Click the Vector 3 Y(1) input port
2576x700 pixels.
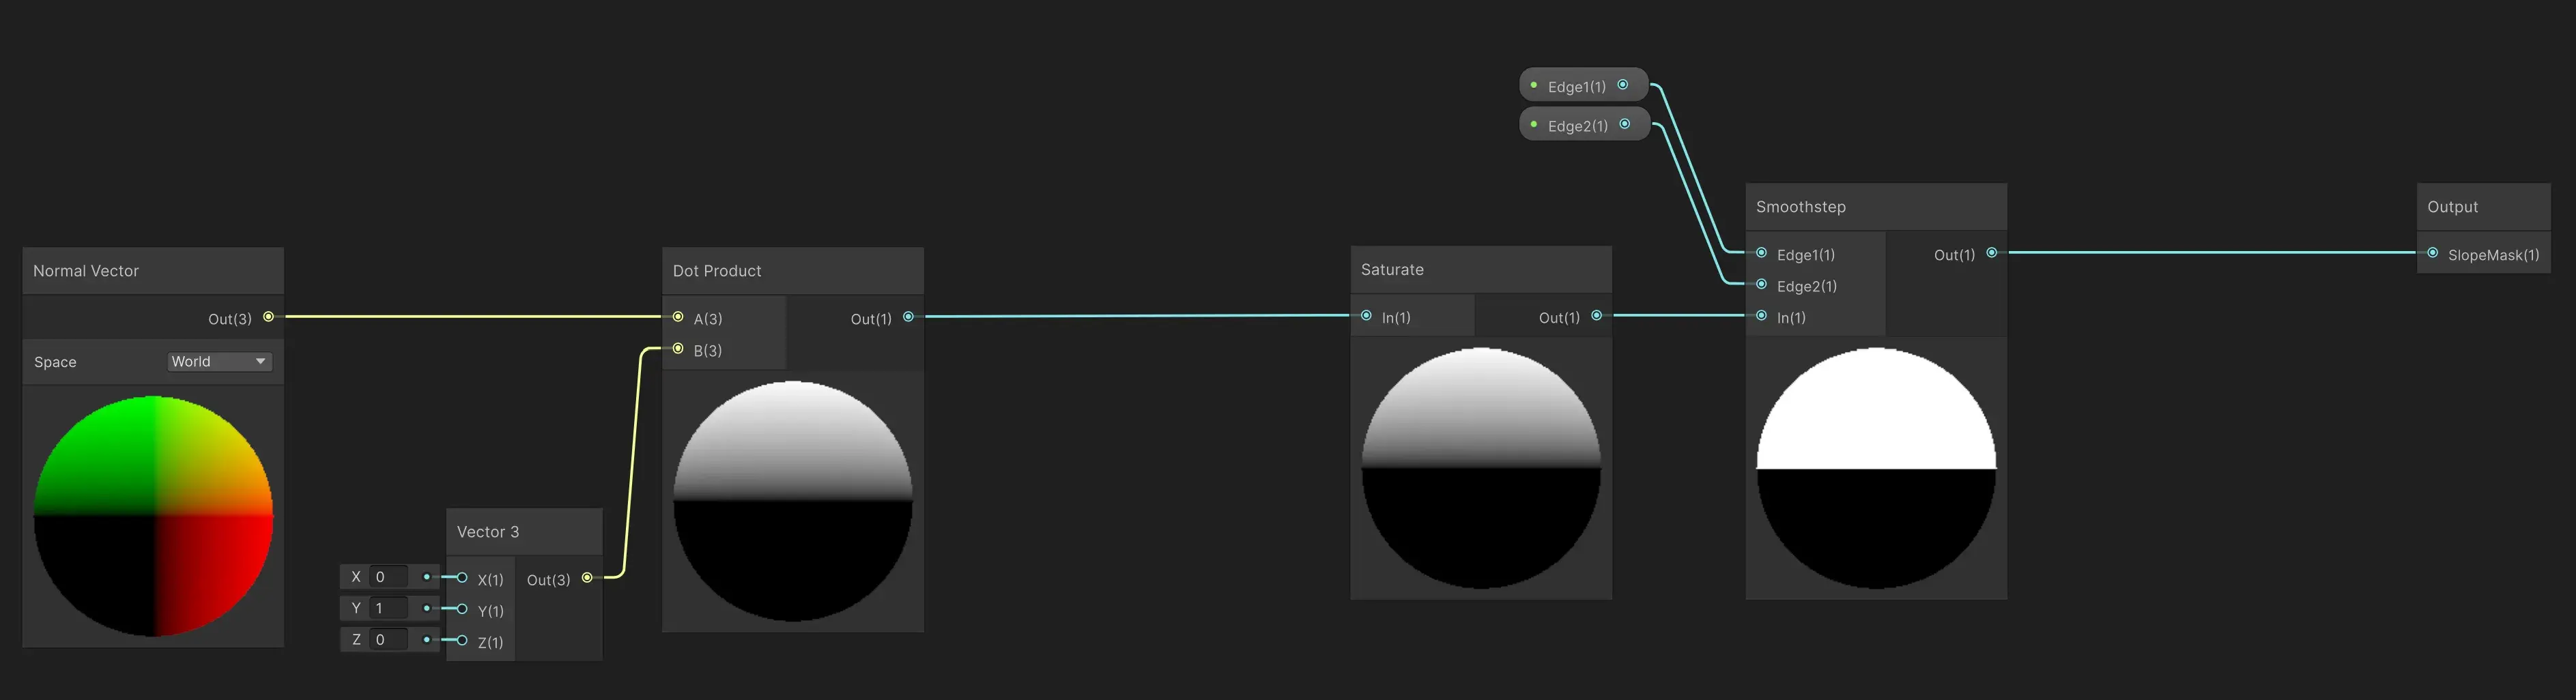pos(462,609)
